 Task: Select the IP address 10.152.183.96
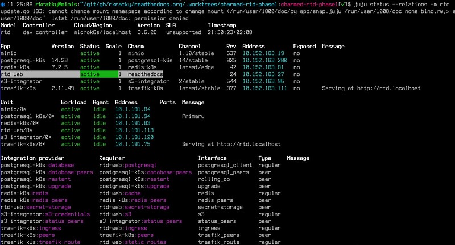tap(263, 81)
